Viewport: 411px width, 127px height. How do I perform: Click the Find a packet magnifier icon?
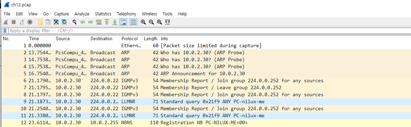tap(74, 22)
